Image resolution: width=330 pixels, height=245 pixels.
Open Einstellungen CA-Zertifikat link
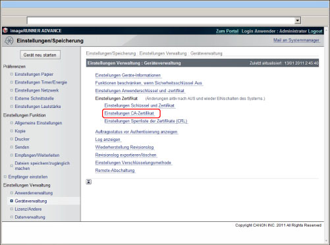129,113
